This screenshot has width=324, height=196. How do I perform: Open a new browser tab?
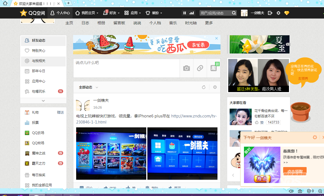coord(68,3)
